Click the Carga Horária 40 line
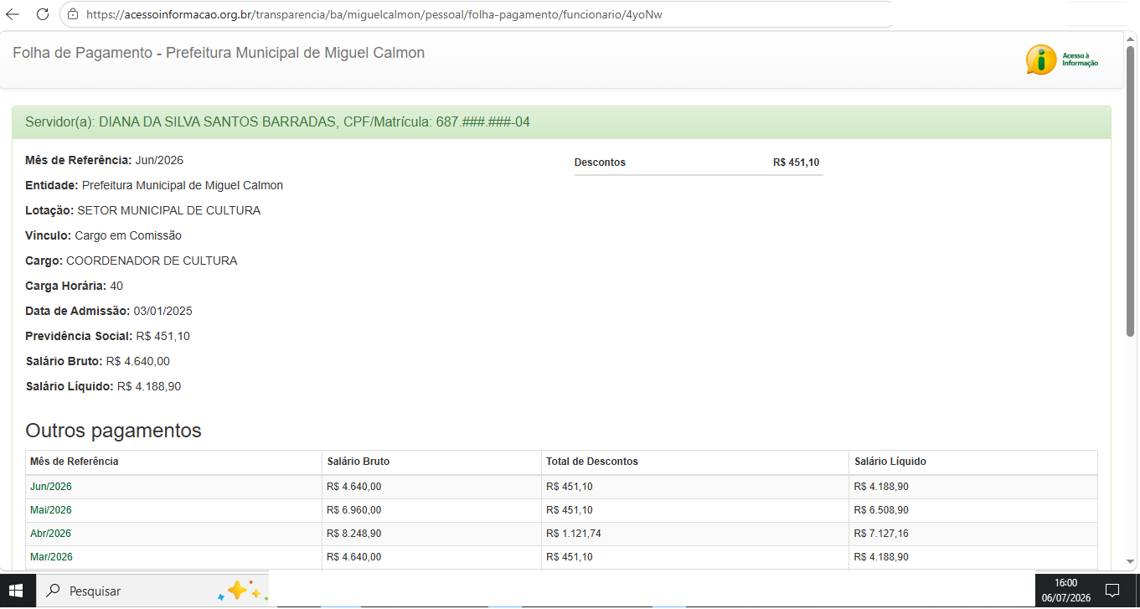The height and width of the screenshot is (609, 1140). (x=74, y=286)
